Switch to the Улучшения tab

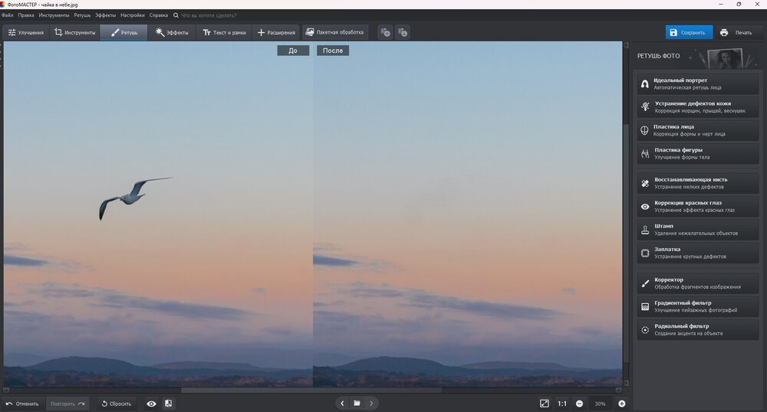pos(26,33)
